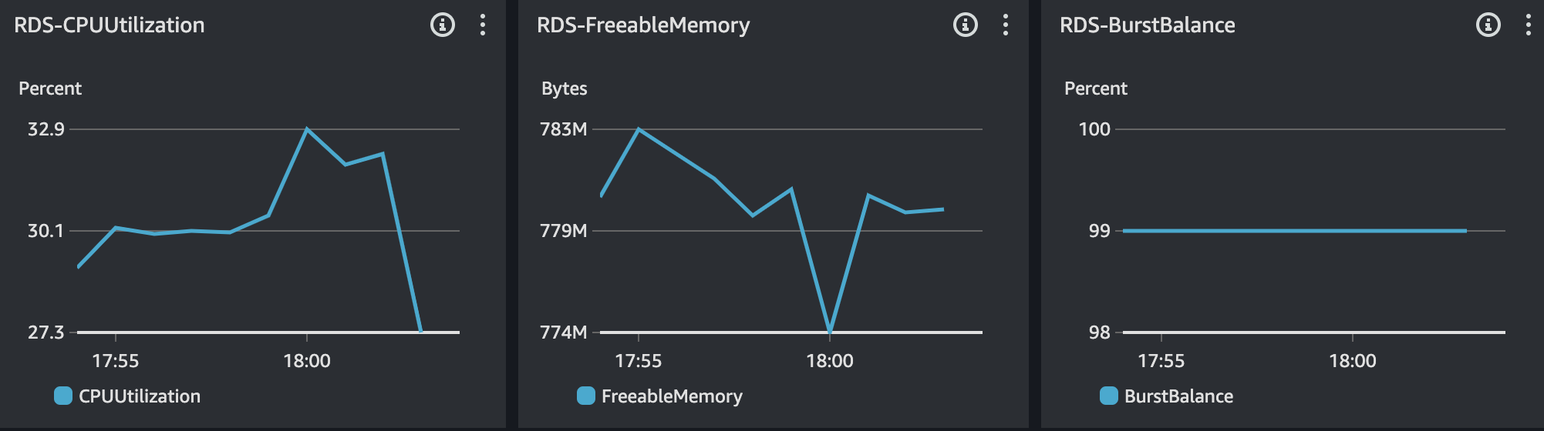1544x431 pixels.
Task: Click the FreeableMemory legend color swatch
Action: point(586,396)
